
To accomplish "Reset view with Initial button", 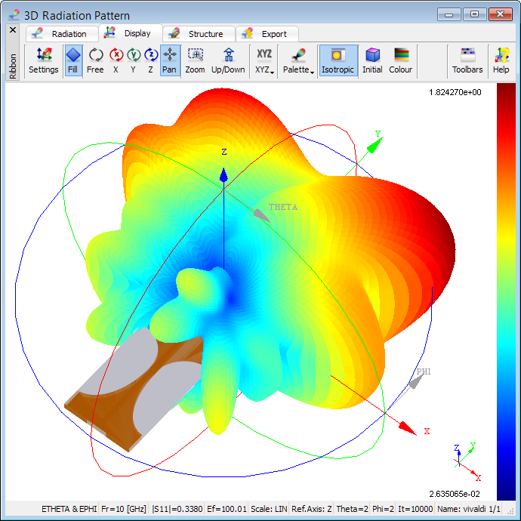I will [x=372, y=60].
